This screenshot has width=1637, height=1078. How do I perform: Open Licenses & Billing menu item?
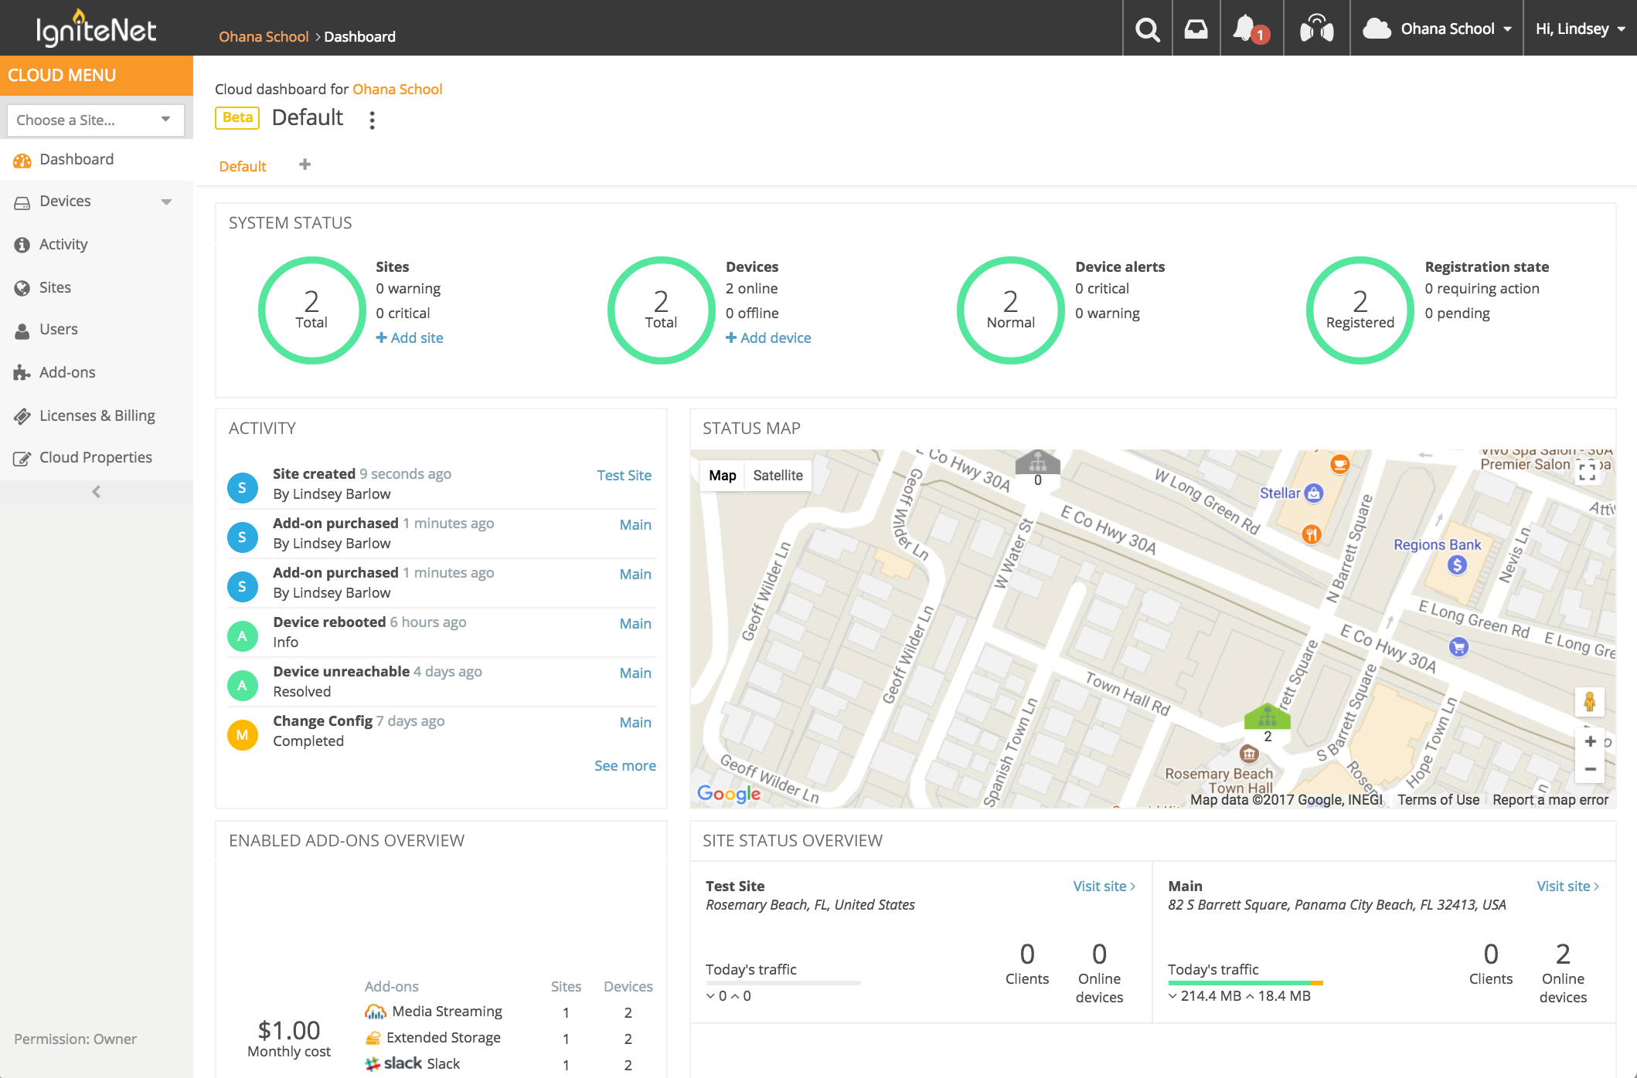click(97, 415)
